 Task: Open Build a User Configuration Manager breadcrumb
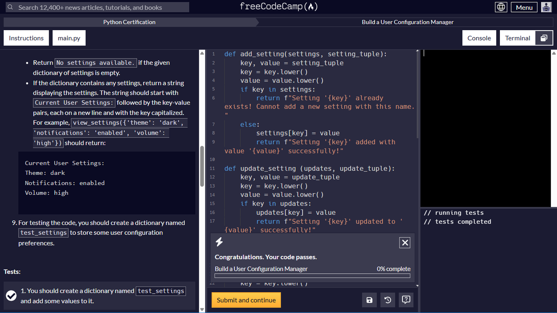pyautogui.click(x=408, y=22)
